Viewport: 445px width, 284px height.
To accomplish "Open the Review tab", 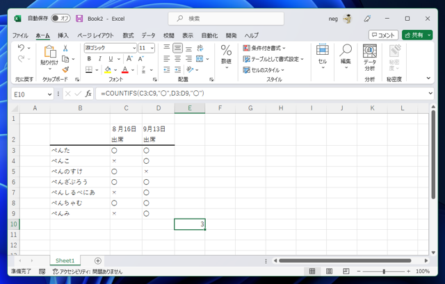I will pyautogui.click(x=169, y=35).
